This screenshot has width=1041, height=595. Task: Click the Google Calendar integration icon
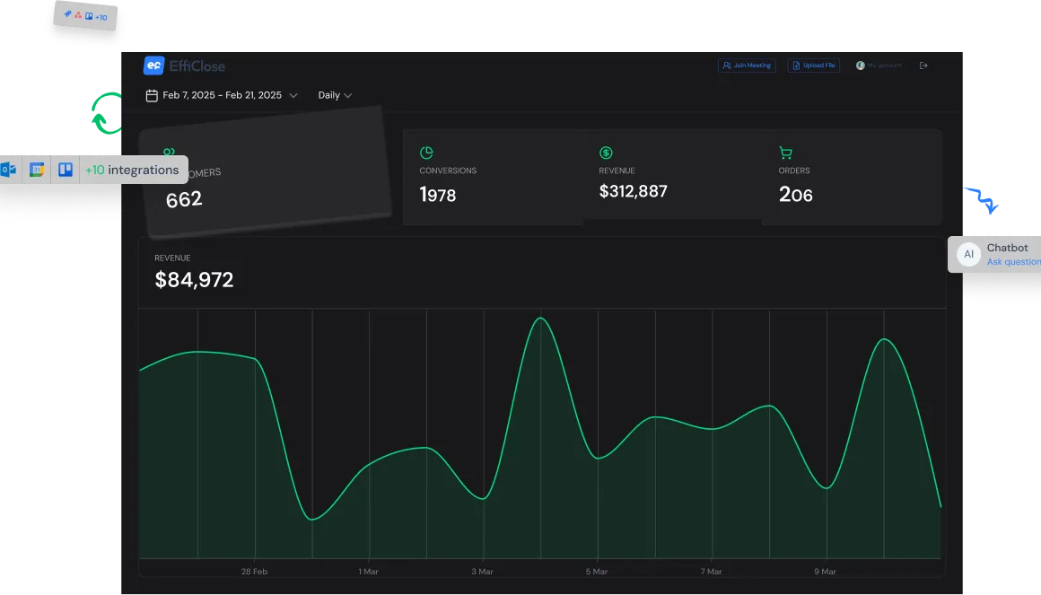pyautogui.click(x=36, y=169)
